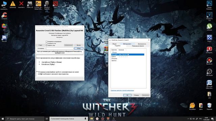Click the Alice voice assistant field
216x121 pixels.
coord(69,119)
